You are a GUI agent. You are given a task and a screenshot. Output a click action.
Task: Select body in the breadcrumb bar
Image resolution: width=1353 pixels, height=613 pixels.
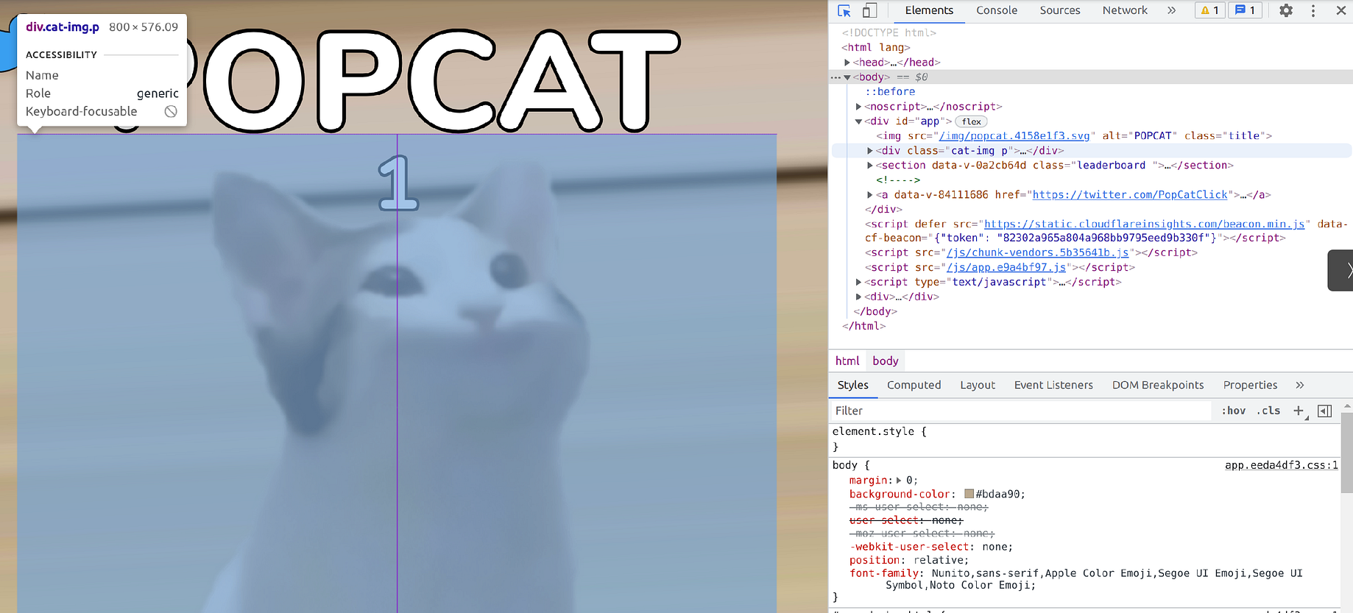click(885, 361)
